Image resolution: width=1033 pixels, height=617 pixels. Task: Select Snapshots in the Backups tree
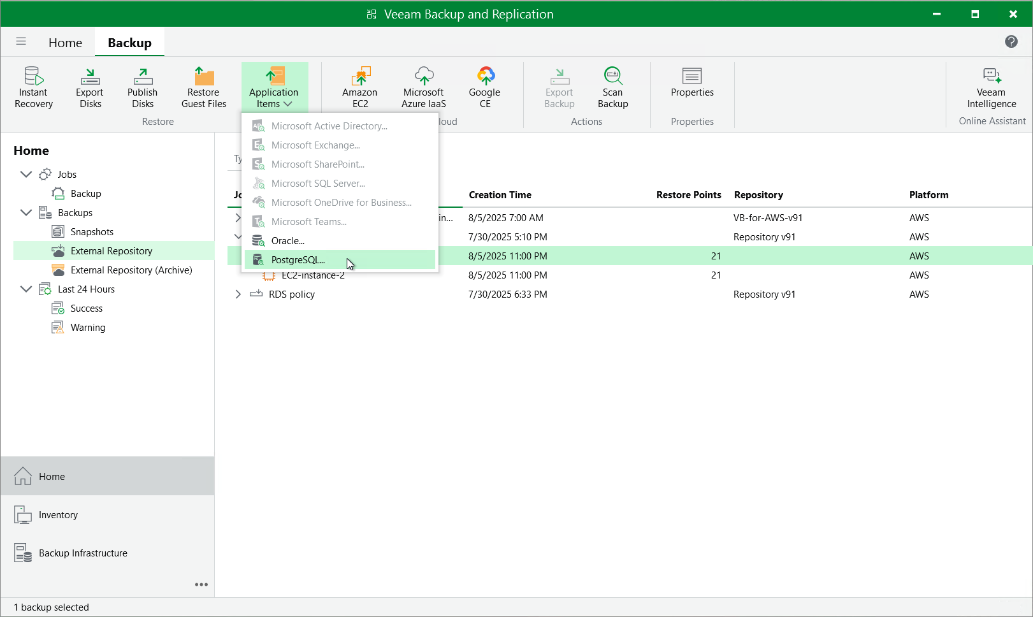[x=92, y=231]
